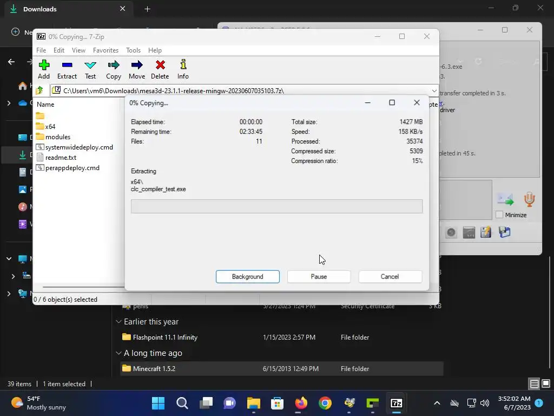
Task: Open the Help menu in 7-Zip
Action: click(155, 50)
